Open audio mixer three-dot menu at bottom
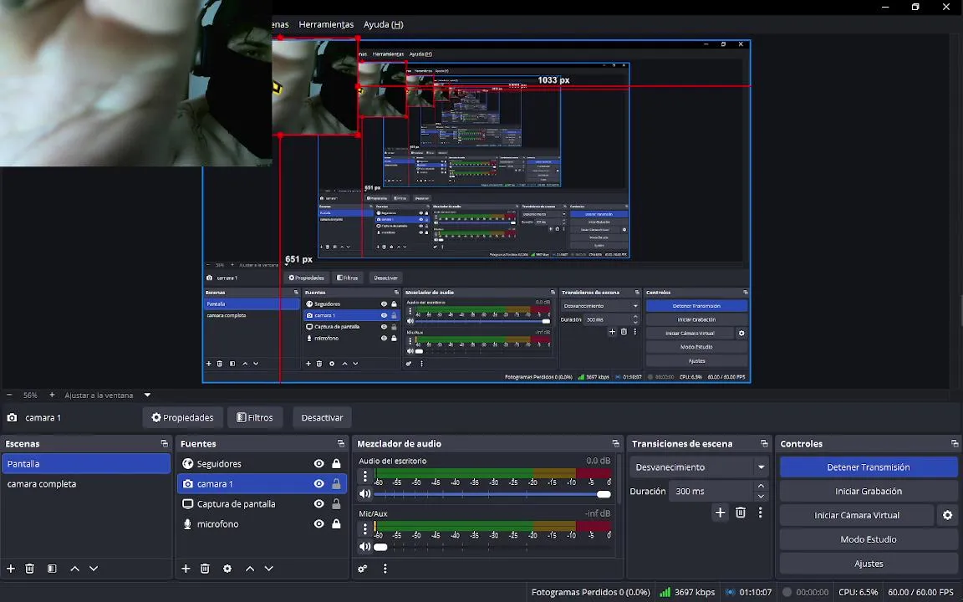Image resolution: width=963 pixels, height=602 pixels. click(385, 569)
